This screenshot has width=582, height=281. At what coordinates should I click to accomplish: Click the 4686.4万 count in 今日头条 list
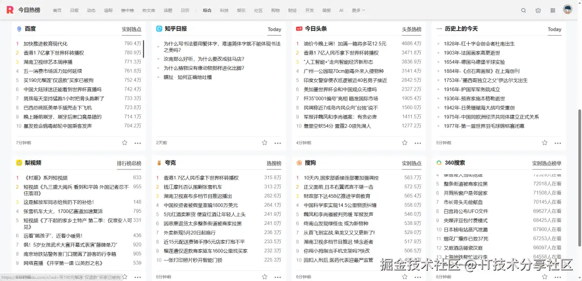tap(412, 44)
